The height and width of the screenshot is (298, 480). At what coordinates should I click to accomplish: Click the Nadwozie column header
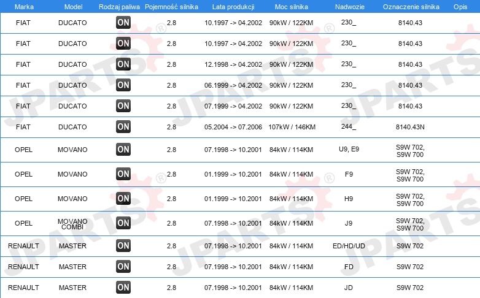pyautogui.click(x=350, y=7)
